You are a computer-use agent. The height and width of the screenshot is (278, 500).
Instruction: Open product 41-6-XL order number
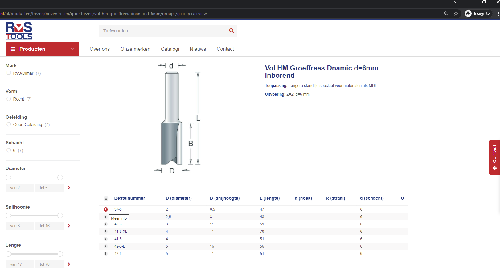[121, 232]
